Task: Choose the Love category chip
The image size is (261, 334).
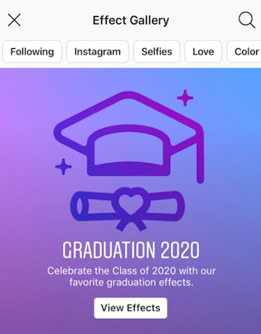Action: [x=203, y=52]
